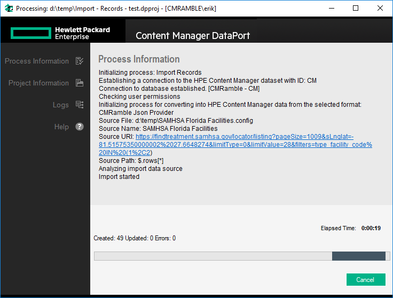
Task: Click 'Analyzing import data source' line
Action: [x=140, y=169]
